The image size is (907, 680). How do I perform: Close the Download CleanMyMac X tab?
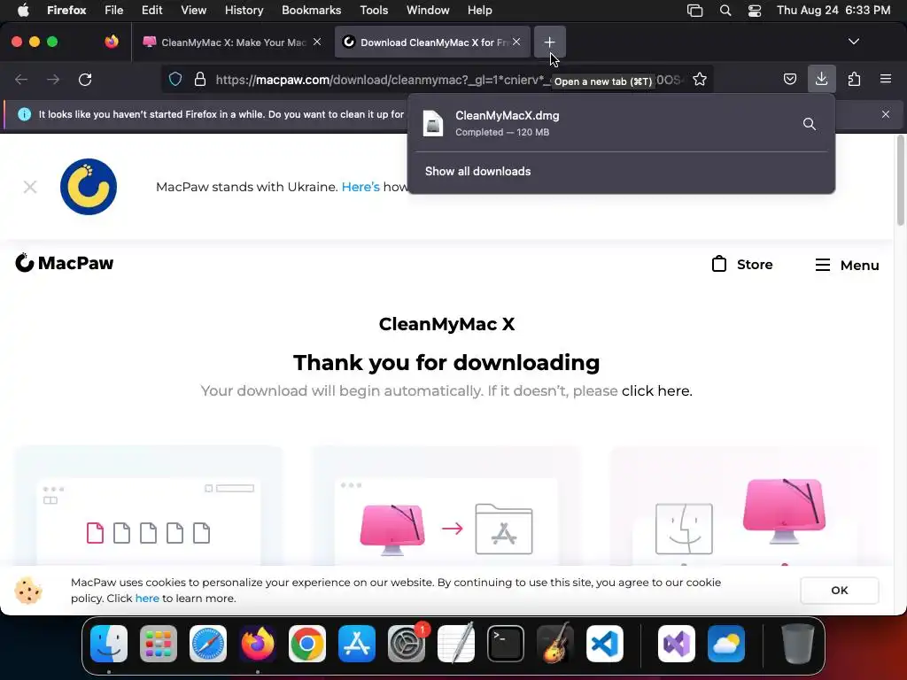(x=516, y=42)
